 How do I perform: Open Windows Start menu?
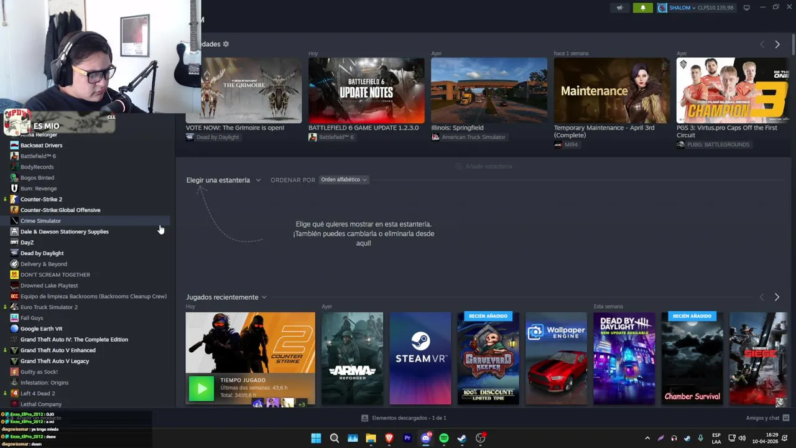[x=316, y=438]
